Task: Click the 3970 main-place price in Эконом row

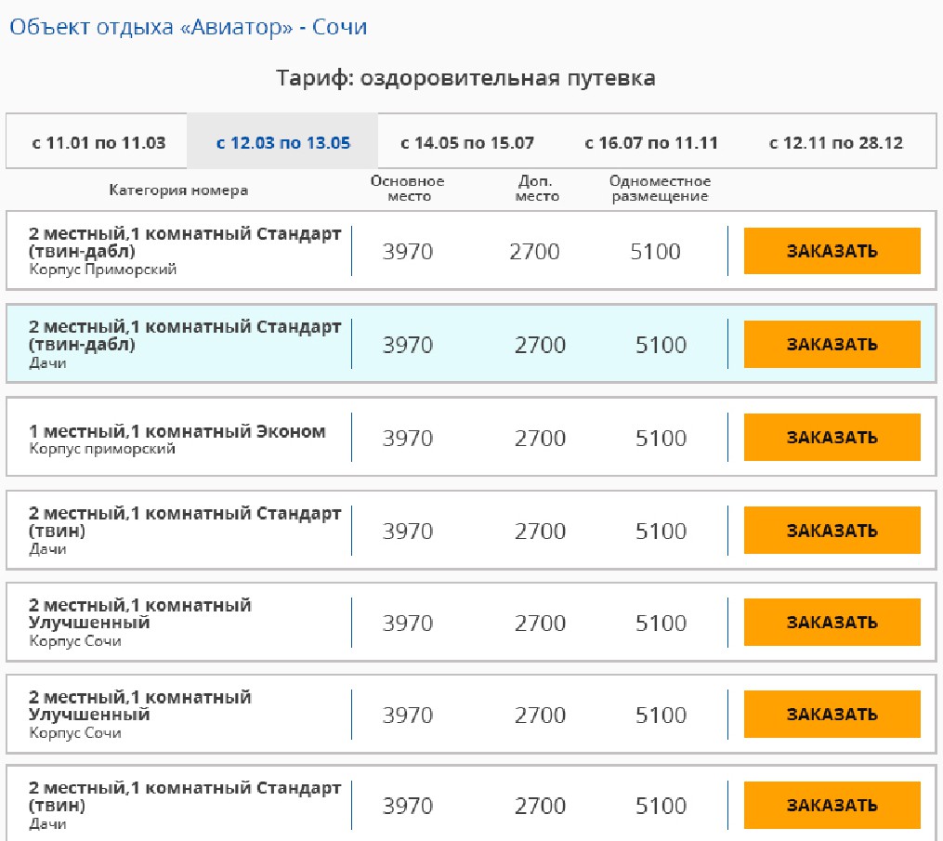Action: 408,438
